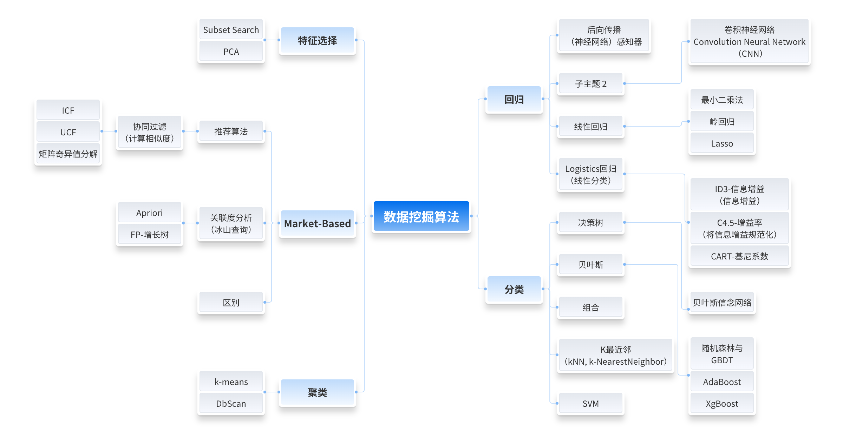Select the Market-Based branch node
Image resolution: width=843 pixels, height=432 pixels.
[317, 223]
